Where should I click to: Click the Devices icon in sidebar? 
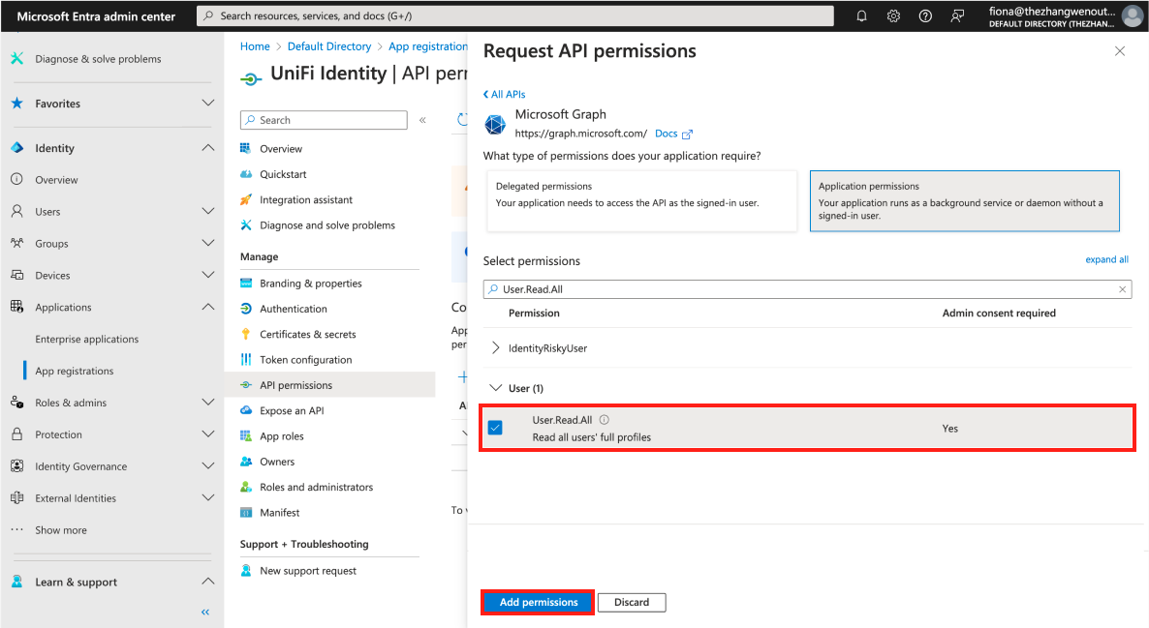[16, 275]
